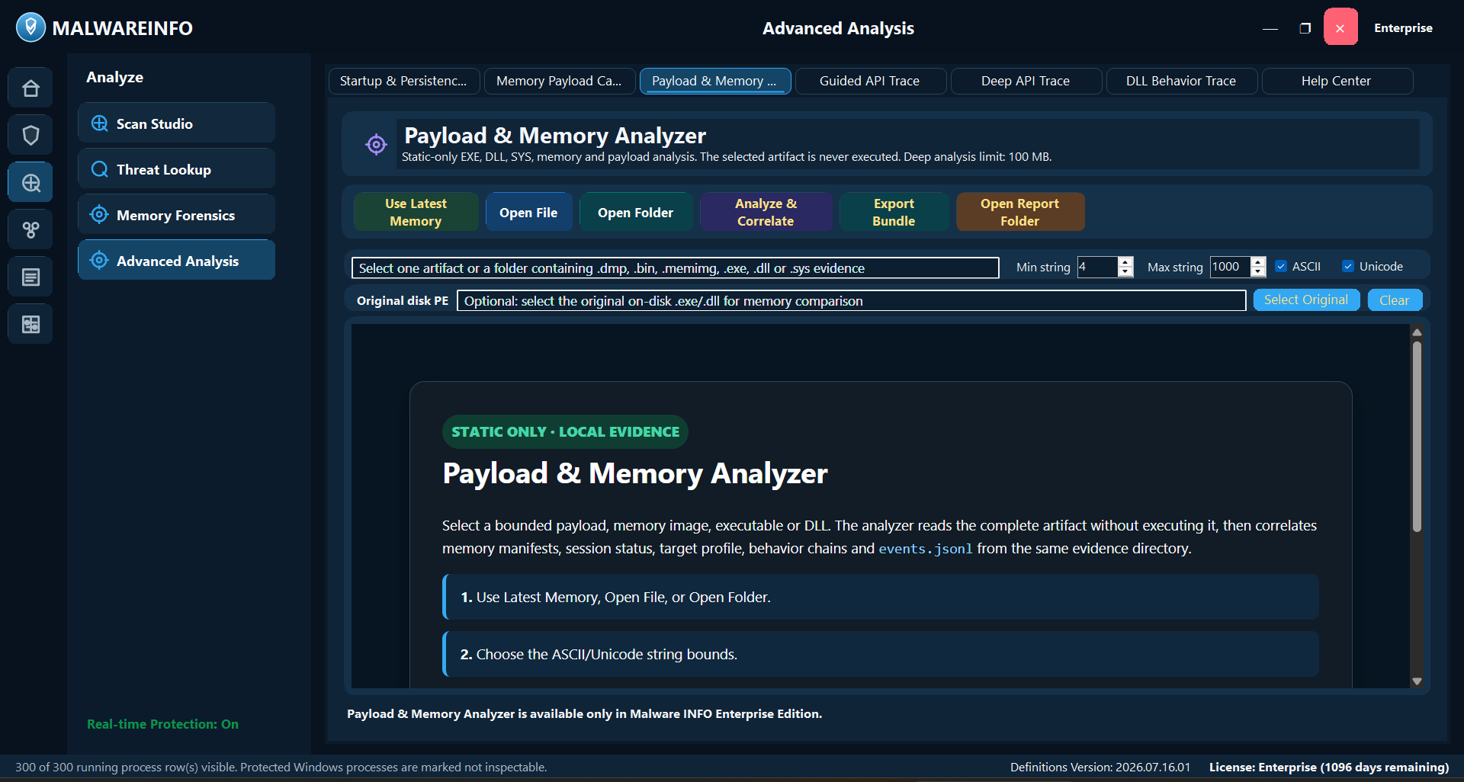Screen dimensions: 1464x782
Task: Switch to Deep API Trace tab
Action: [x=1026, y=81]
